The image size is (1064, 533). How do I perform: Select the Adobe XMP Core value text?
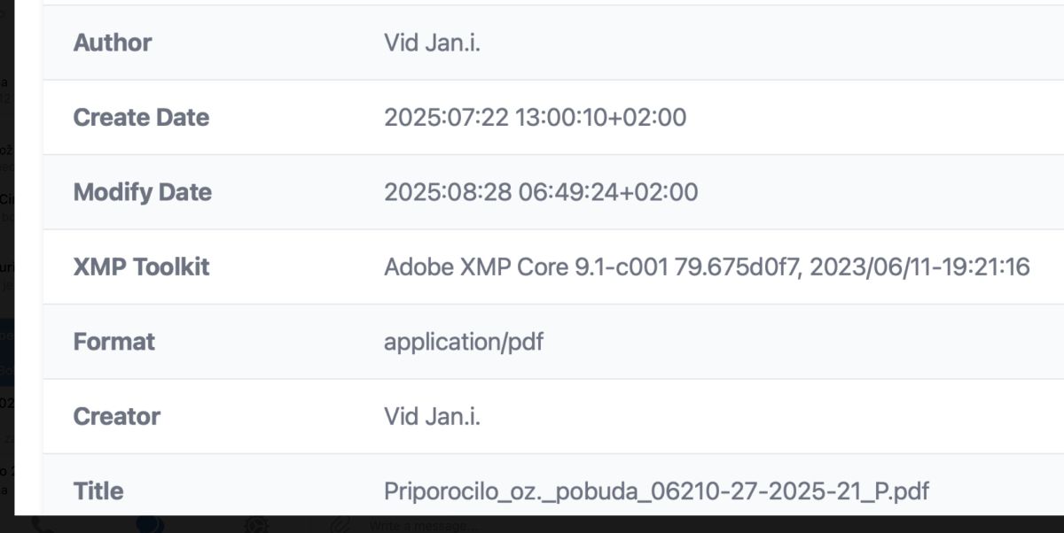pyautogui.click(x=706, y=267)
